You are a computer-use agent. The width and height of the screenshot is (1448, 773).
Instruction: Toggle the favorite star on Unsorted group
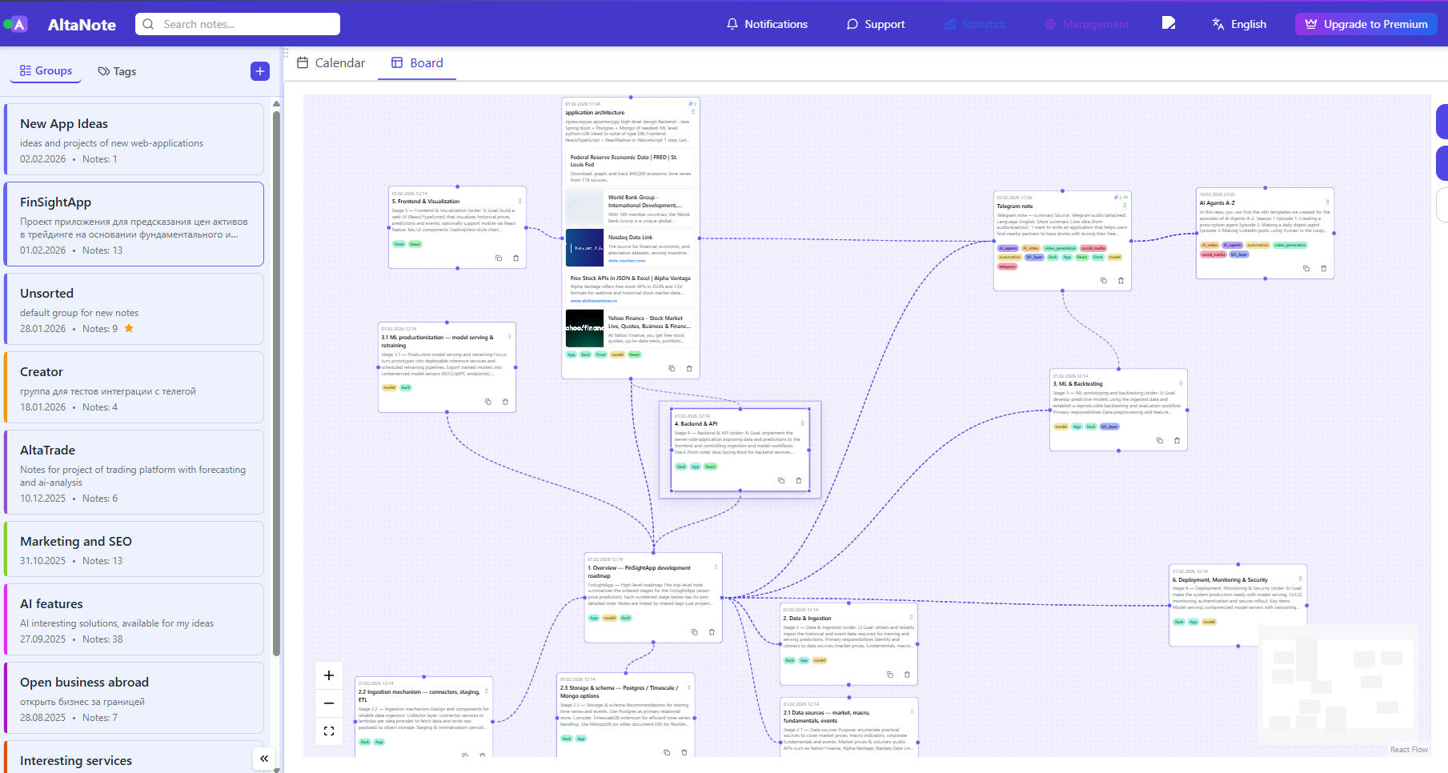(129, 328)
